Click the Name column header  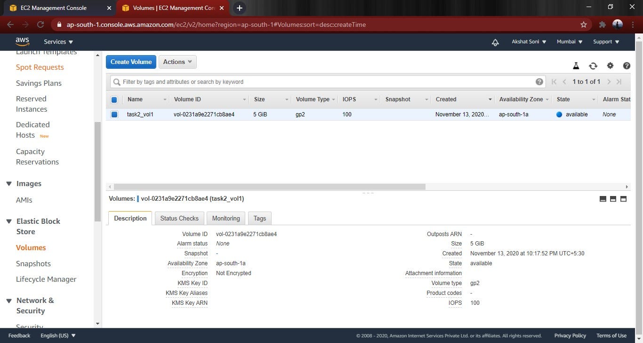145,99
